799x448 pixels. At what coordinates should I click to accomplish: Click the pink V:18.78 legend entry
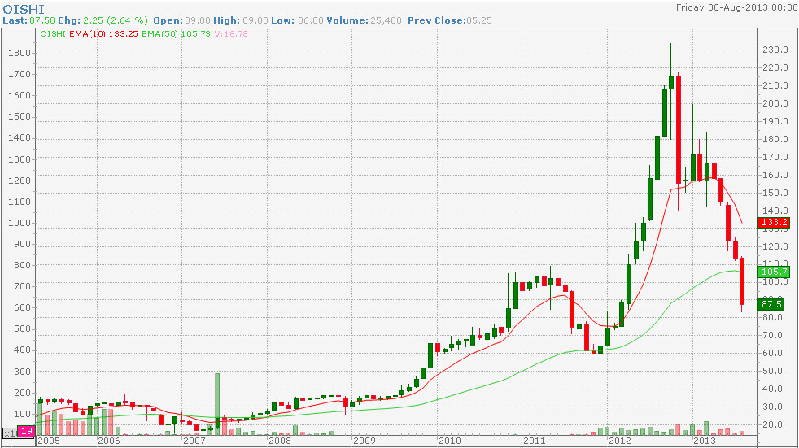pos(231,33)
